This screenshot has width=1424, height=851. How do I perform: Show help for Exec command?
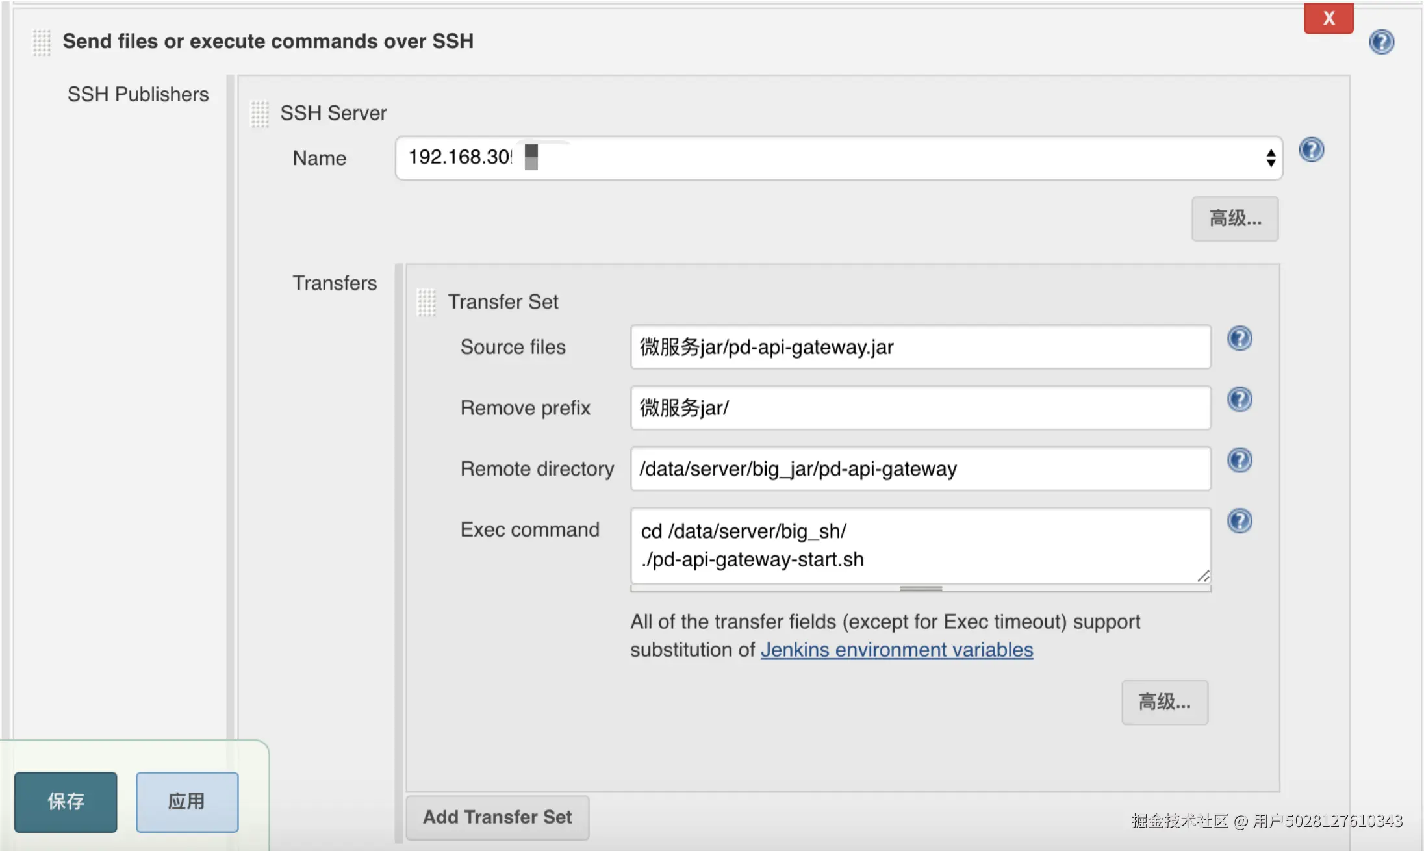(x=1240, y=521)
